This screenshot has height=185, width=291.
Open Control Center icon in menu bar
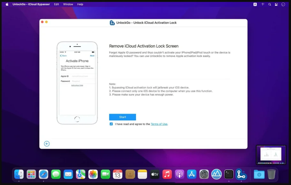[x=276, y=4]
